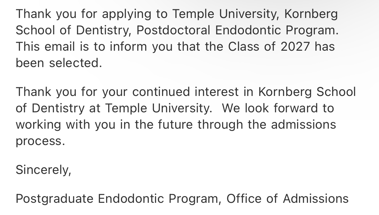
Task: Click the word 'admissions' in the second paragraph
Action: click(x=303, y=125)
